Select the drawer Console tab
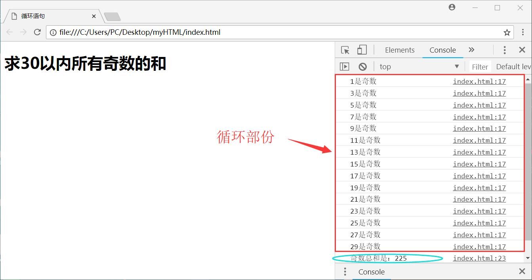 point(372,272)
